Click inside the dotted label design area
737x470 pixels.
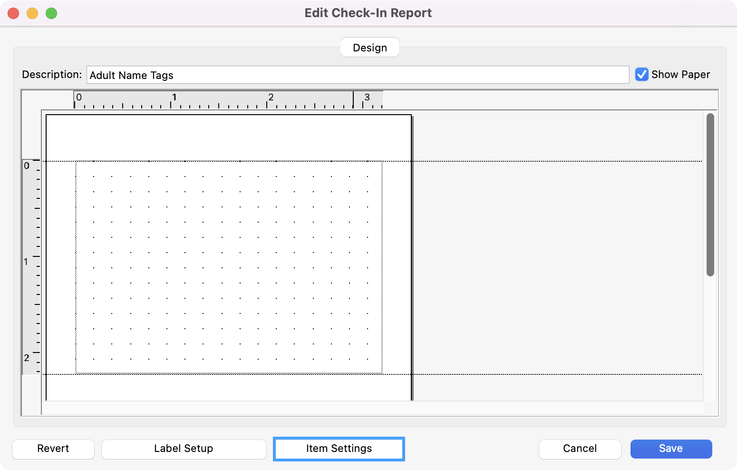pos(228,266)
